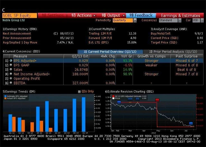Click the blue Estimate EPS Adjusted legend swatch
206x147 pixels.
coord(5,96)
